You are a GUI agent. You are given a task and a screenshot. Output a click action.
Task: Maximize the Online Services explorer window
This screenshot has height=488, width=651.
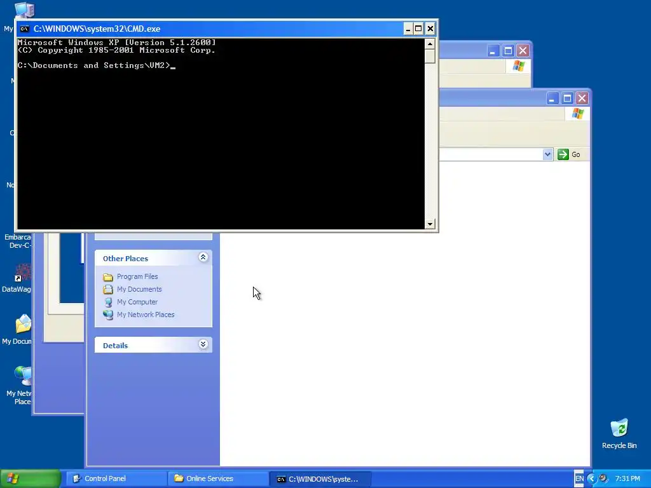(567, 98)
